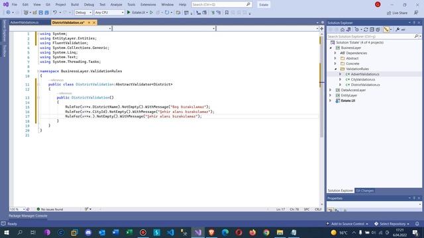Close the DistrictValidation.cs tab
The height and width of the screenshot is (238, 424).
[x=94, y=22]
